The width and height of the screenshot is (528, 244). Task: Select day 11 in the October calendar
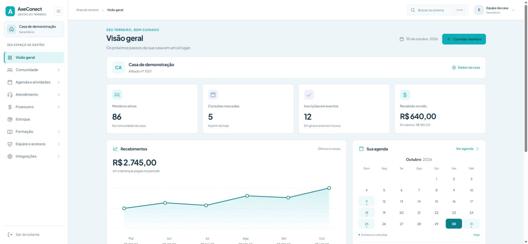367,202
